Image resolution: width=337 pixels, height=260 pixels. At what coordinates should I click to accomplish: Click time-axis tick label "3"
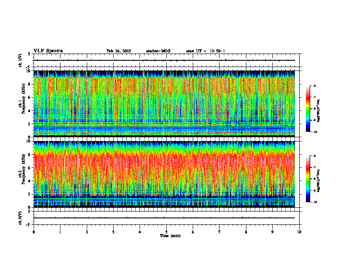113,232
